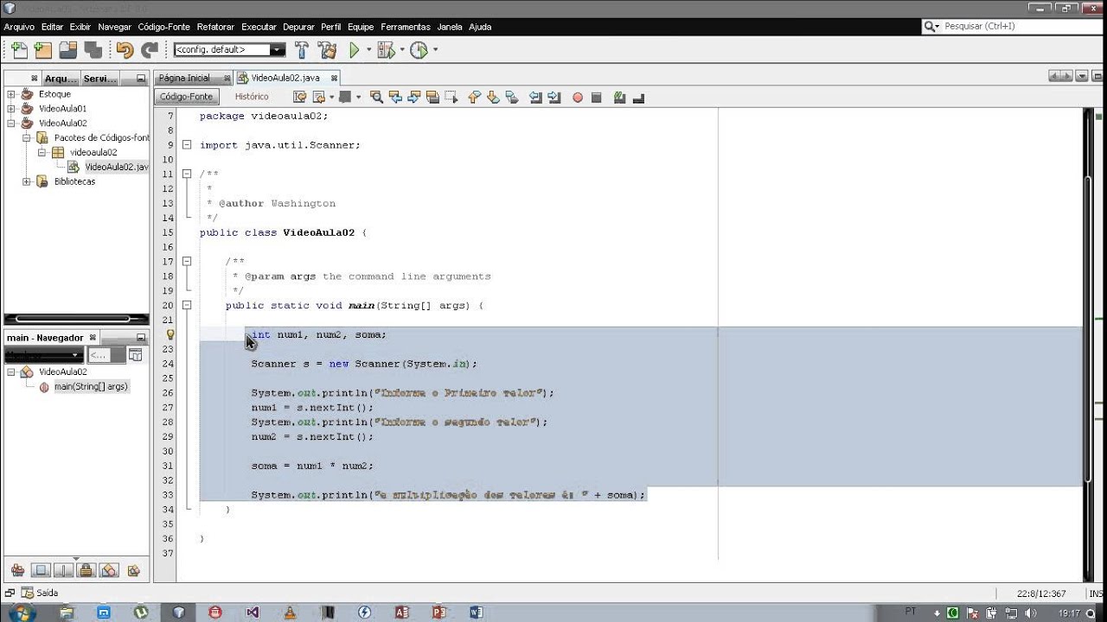Screen dimensions: 1107x622
Task: Click the Undo arrow icon
Action: tap(125, 50)
